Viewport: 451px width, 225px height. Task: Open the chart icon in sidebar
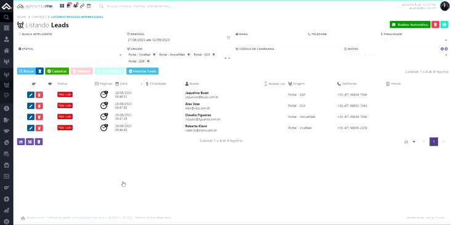pos(6,210)
